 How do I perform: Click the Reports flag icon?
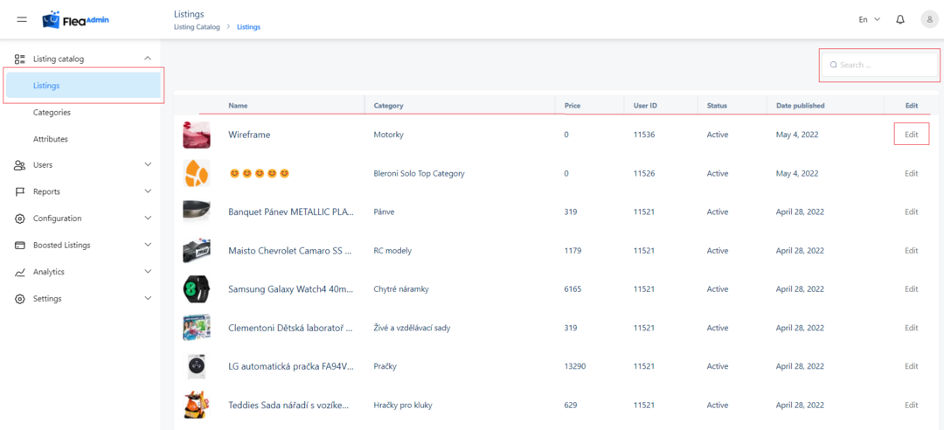19,191
